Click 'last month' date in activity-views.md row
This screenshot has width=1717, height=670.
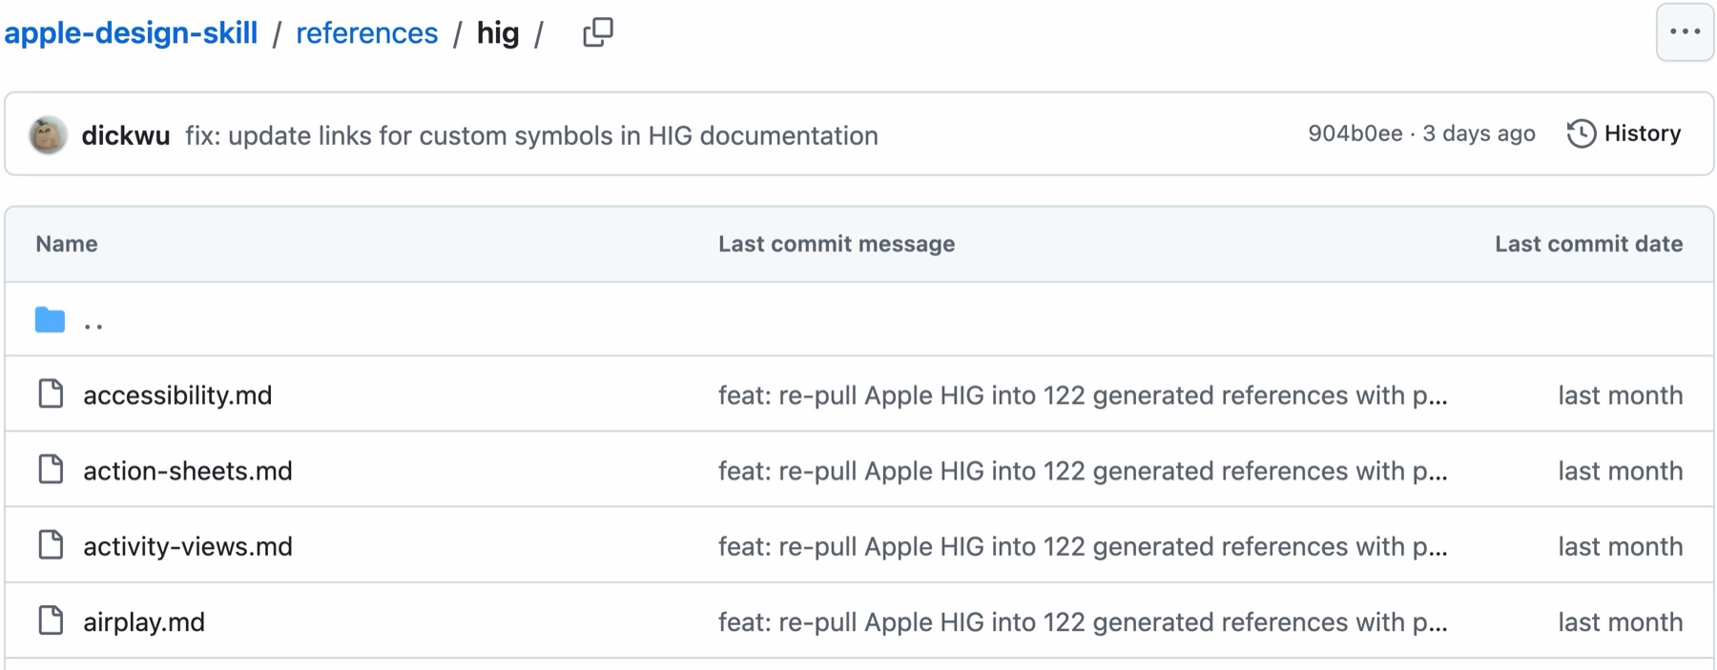point(1620,546)
